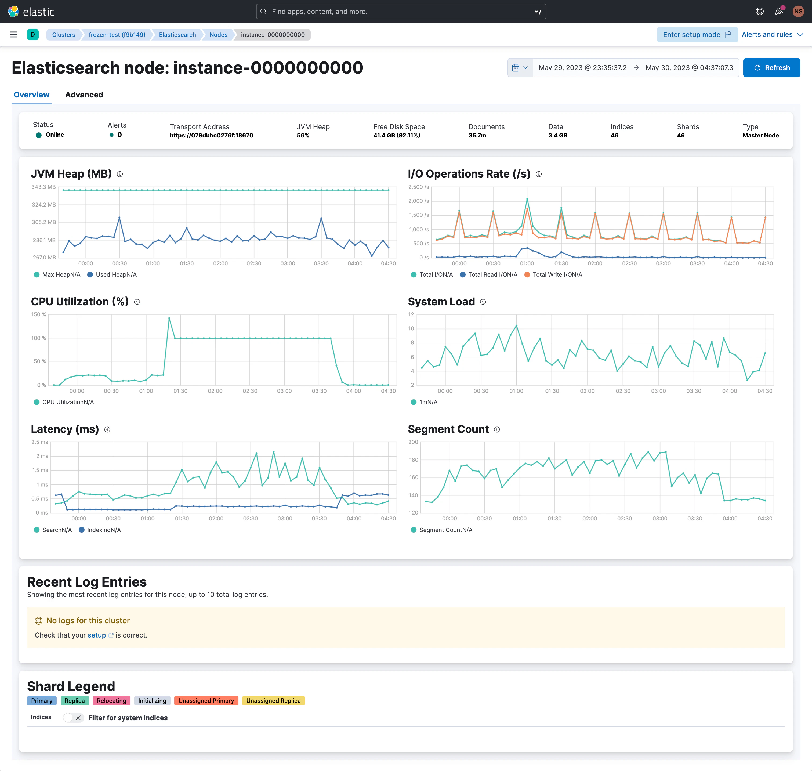Click the green D space avatar
This screenshot has height=771, width=812.
(x=33, y=35)
